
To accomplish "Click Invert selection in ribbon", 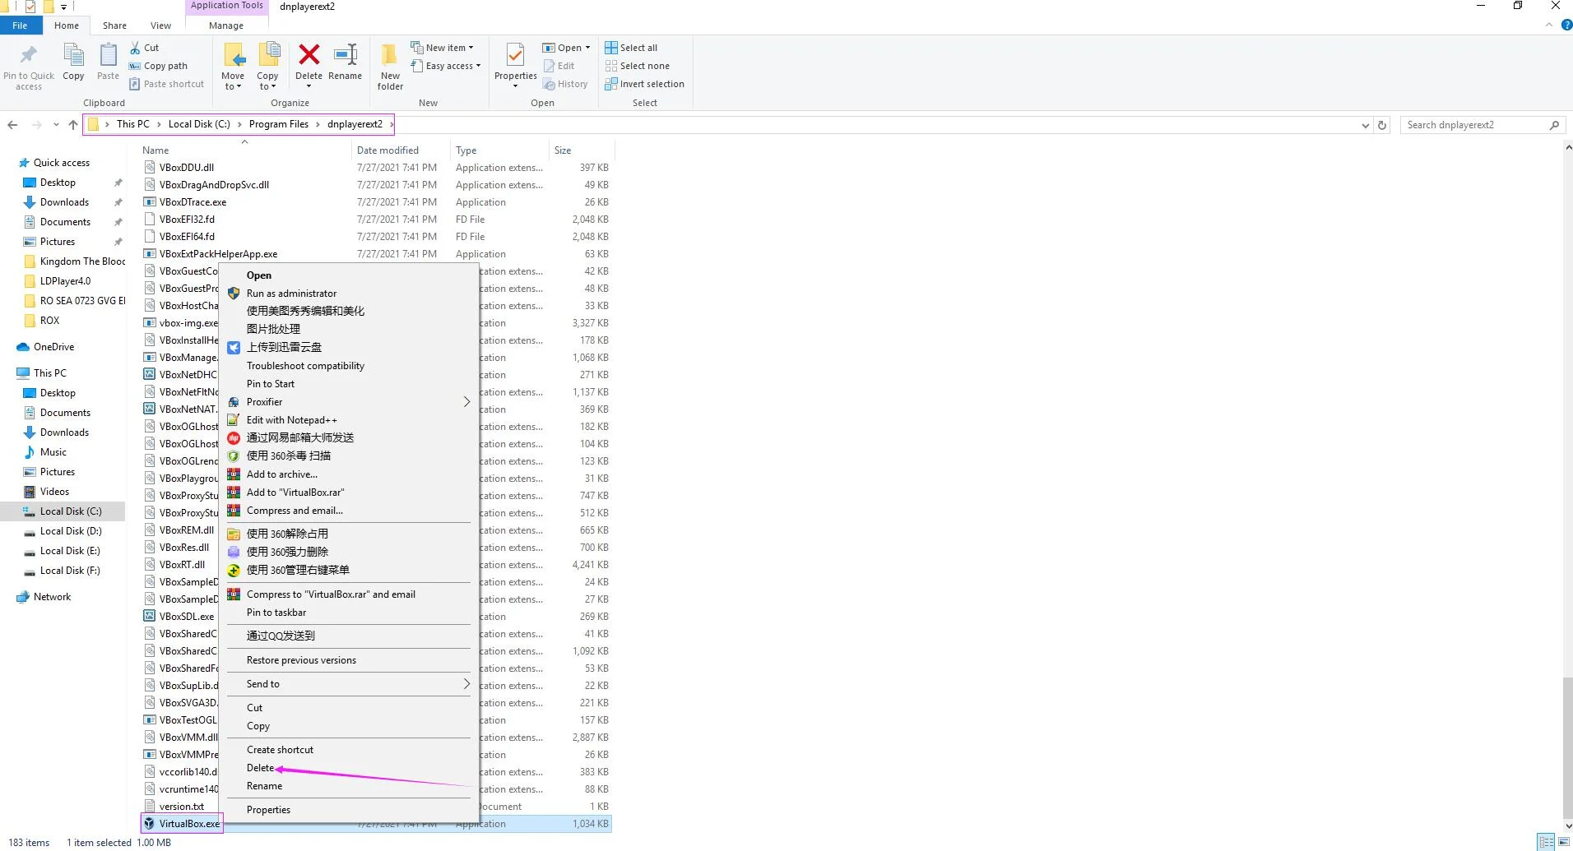I will 644,84.
